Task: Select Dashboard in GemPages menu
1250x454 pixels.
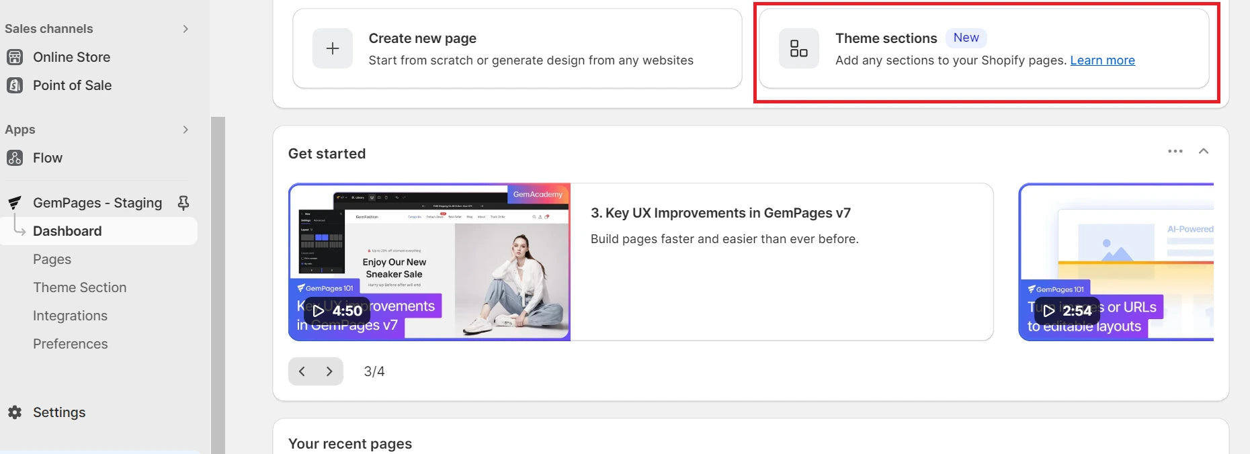Action: click(x=99, y=231)
